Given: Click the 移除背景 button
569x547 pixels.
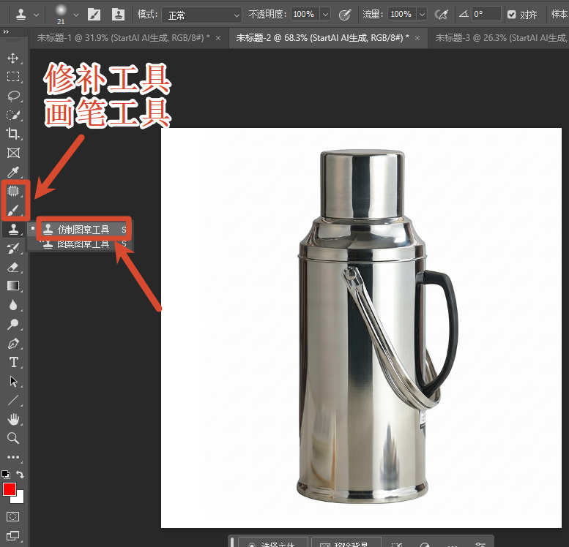Looking at the screenshot, I should pos(346,543).
